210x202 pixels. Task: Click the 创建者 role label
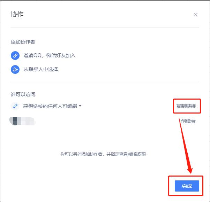(x=188, y=121)
